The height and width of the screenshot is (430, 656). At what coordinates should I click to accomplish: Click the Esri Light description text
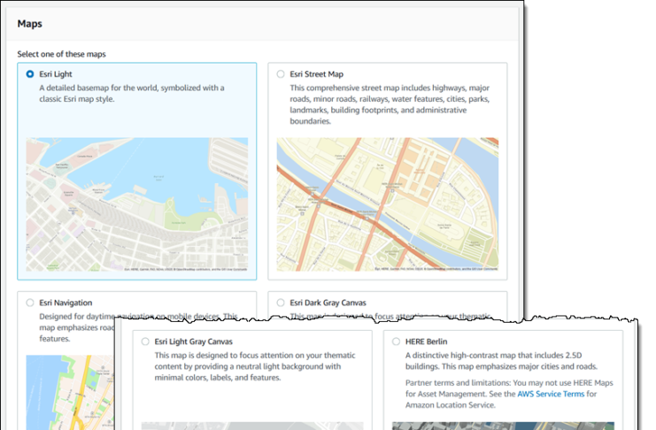(x=132, y=93)
